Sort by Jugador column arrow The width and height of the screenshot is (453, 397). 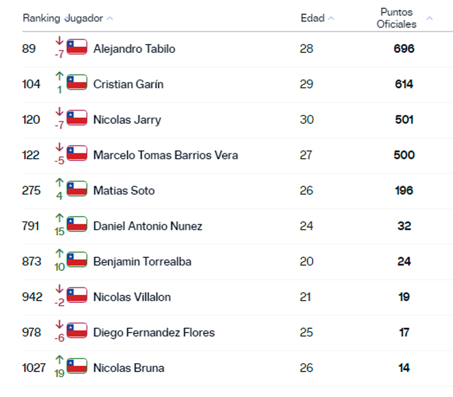(110, 19)
